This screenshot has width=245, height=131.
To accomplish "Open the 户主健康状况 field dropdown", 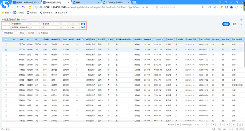I will [21, 24].
